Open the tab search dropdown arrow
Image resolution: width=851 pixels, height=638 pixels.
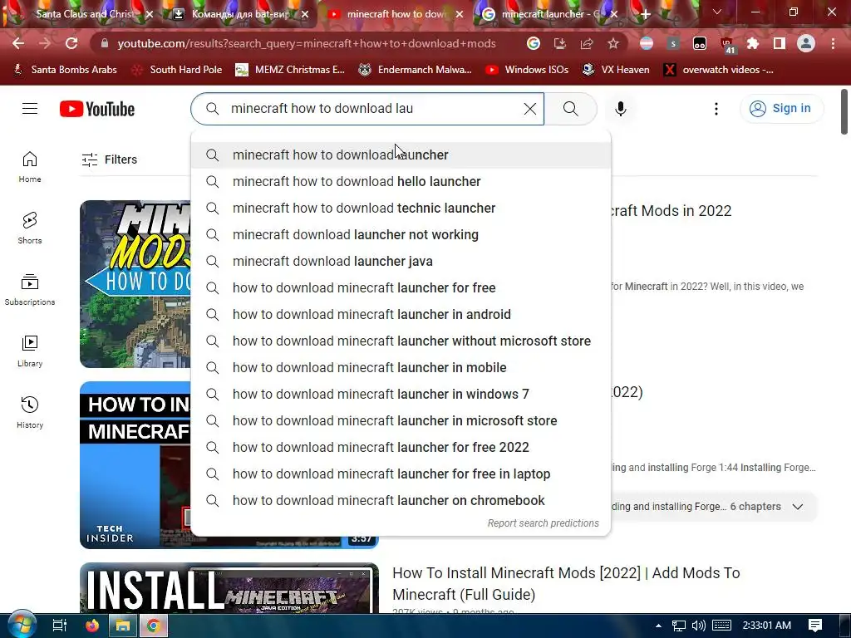716,12
